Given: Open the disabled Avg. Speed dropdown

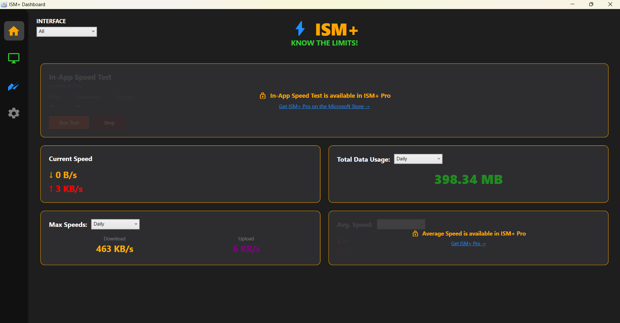Looking at the screenshot, I should click(x=401, y=224).
